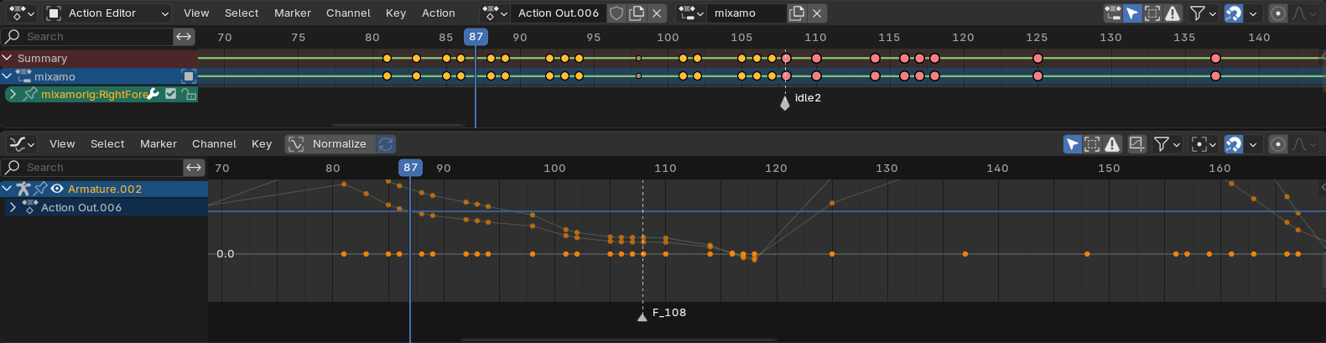Click current frame 87 indicator in Action Editor
1326x343 pixels.
coord(476,36)
